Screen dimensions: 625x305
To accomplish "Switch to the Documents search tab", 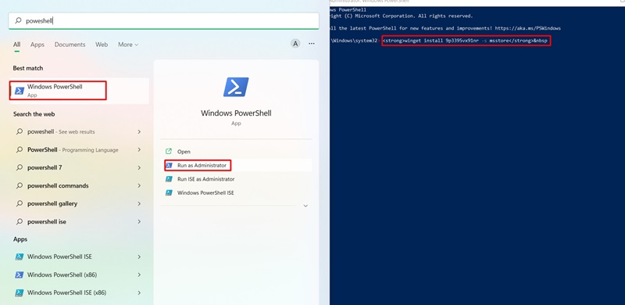I will click(70, 45).
